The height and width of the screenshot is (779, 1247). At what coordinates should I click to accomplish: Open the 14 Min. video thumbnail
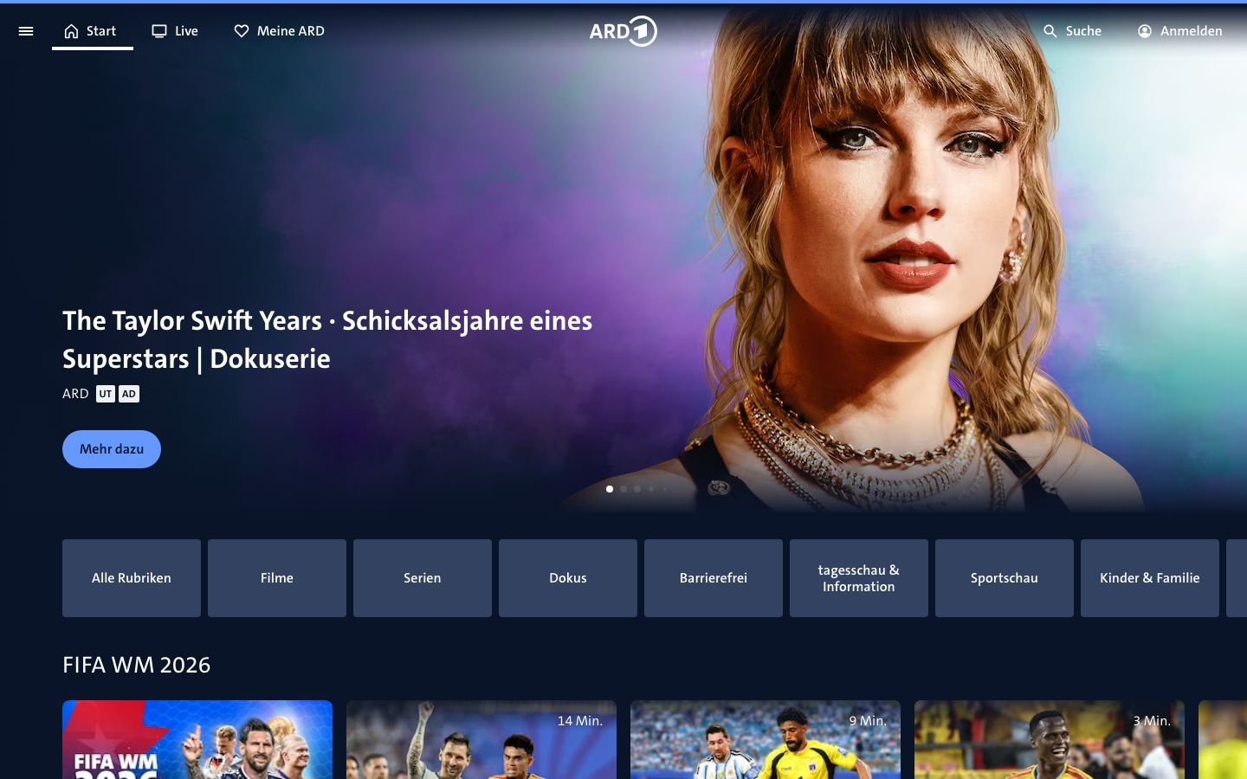[481, 740]
